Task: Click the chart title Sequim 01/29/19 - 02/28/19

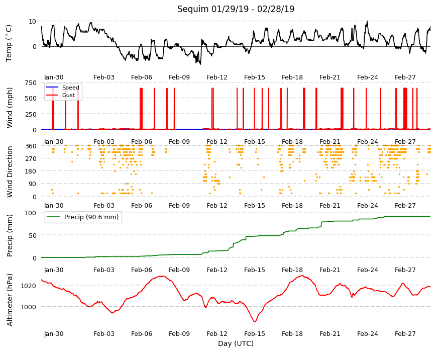Action: click(x=236, y=9)
